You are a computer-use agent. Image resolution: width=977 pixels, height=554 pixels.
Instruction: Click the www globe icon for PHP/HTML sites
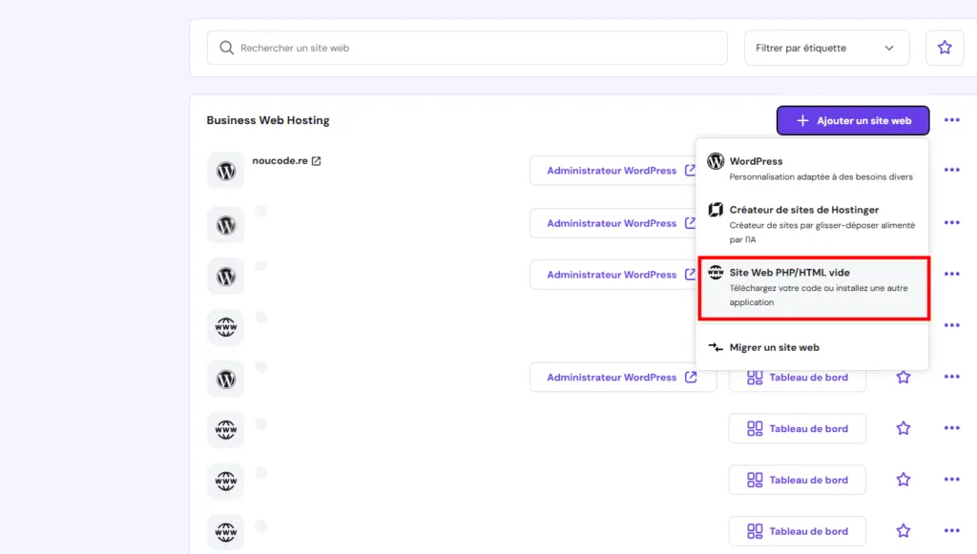click(x=716, y=272)
